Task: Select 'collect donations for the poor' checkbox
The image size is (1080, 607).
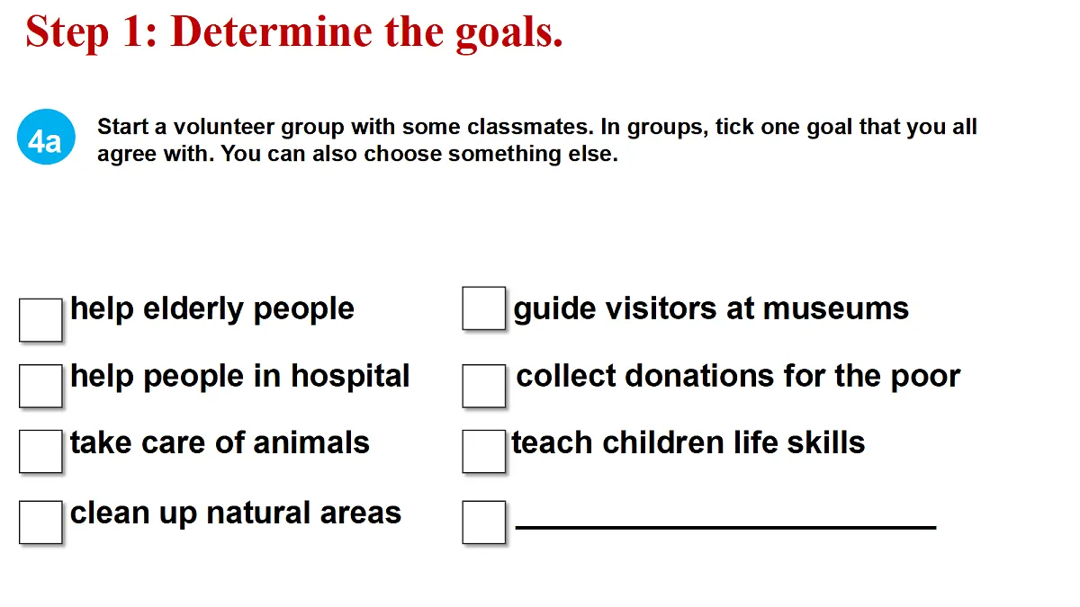Action: 484,386
